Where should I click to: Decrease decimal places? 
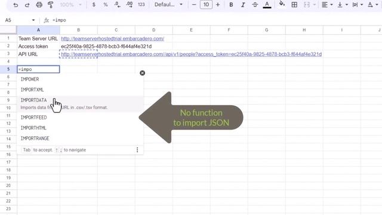pyautogui.click(x=118, y=5)
